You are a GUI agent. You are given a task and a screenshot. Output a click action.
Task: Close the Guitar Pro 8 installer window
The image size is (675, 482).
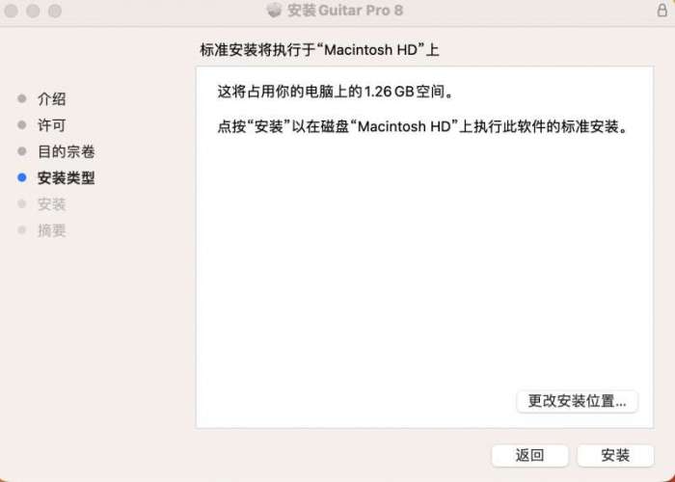tap(12, 11)
